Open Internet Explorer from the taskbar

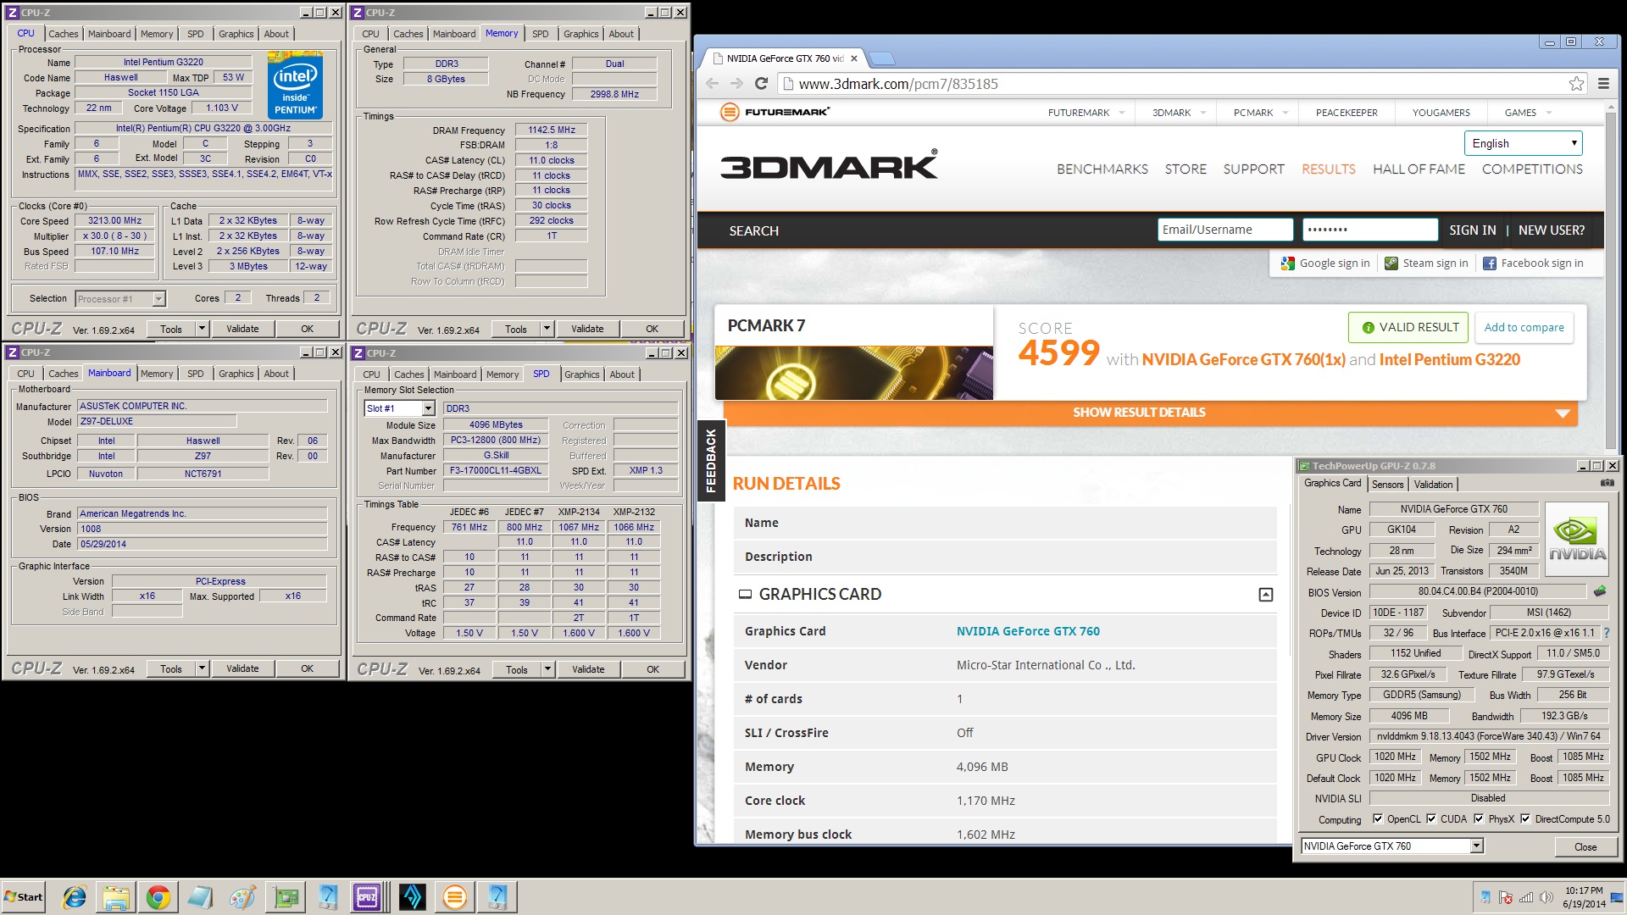tap(75, 896)
